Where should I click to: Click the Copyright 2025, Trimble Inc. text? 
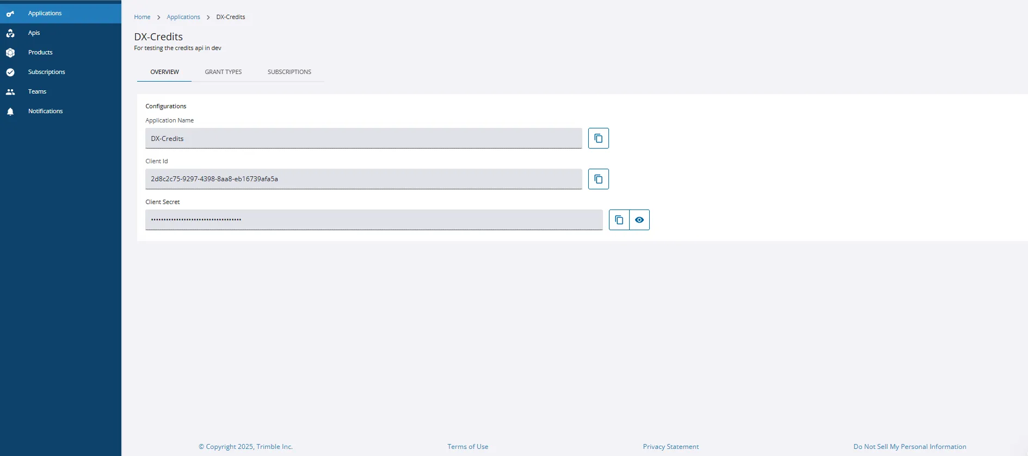point(245,447)
